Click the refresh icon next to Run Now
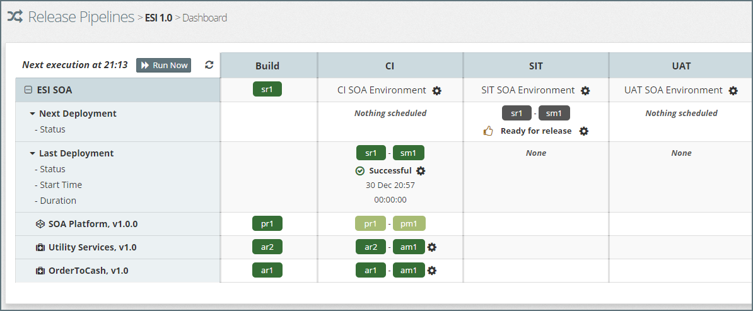Image resolution: width=753 pixels, height=311 pixels. tap(209, 65)
